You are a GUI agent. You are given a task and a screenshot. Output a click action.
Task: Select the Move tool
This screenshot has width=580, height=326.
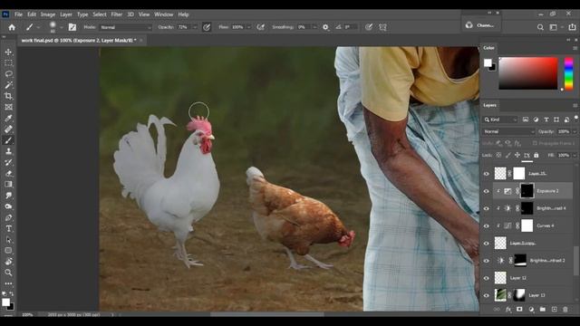(x=8, y=53)
